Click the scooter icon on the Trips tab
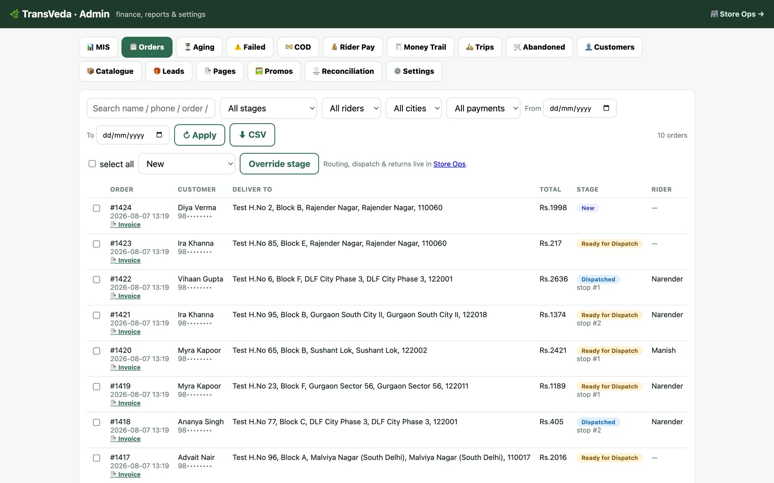Screen dimensions: 774x483 tap(470, 47)
